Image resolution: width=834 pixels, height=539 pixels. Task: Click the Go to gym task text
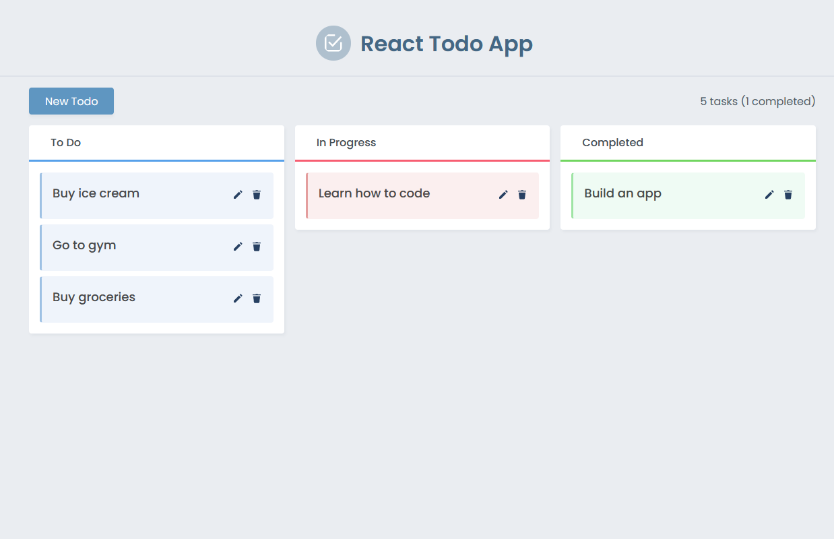tap(84, 246)
